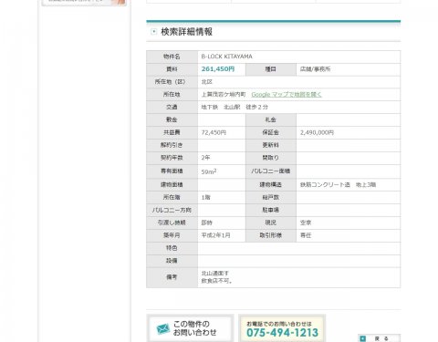Click the 備考 label cell
The height and width of the screenshot is (342, 438).
pyautogui.click(x=172, y=277)
